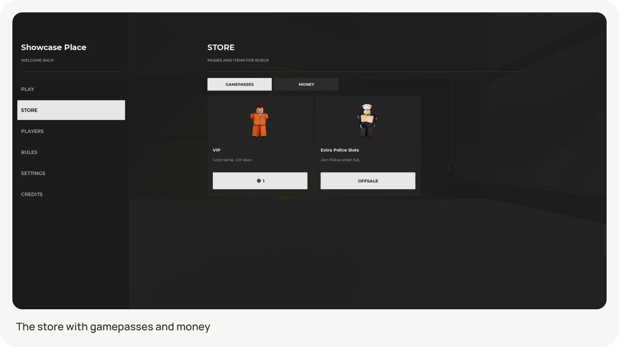619x347 pixels.
Task: Click 'PASSES AND ITEMS FOR ROBUX' subtitle
Action: (x=238, y=60)
